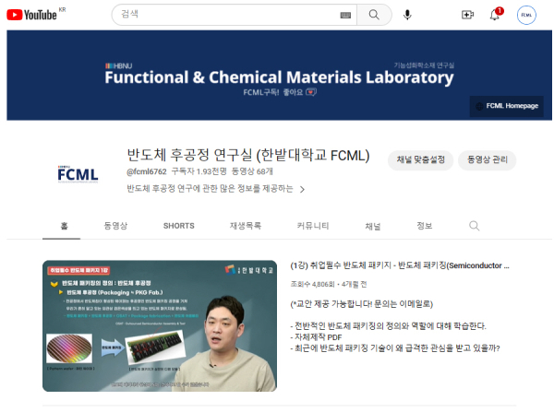Image resolution: width=554 pixels, height=412 pixels.
Task: Click channel name 반도체 후공정 연구실 heading
Action: click(248, 155)
